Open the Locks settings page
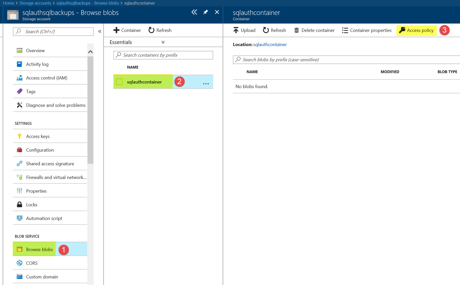The height and width of the screenshot is (285, 460). tap(50, 205)
